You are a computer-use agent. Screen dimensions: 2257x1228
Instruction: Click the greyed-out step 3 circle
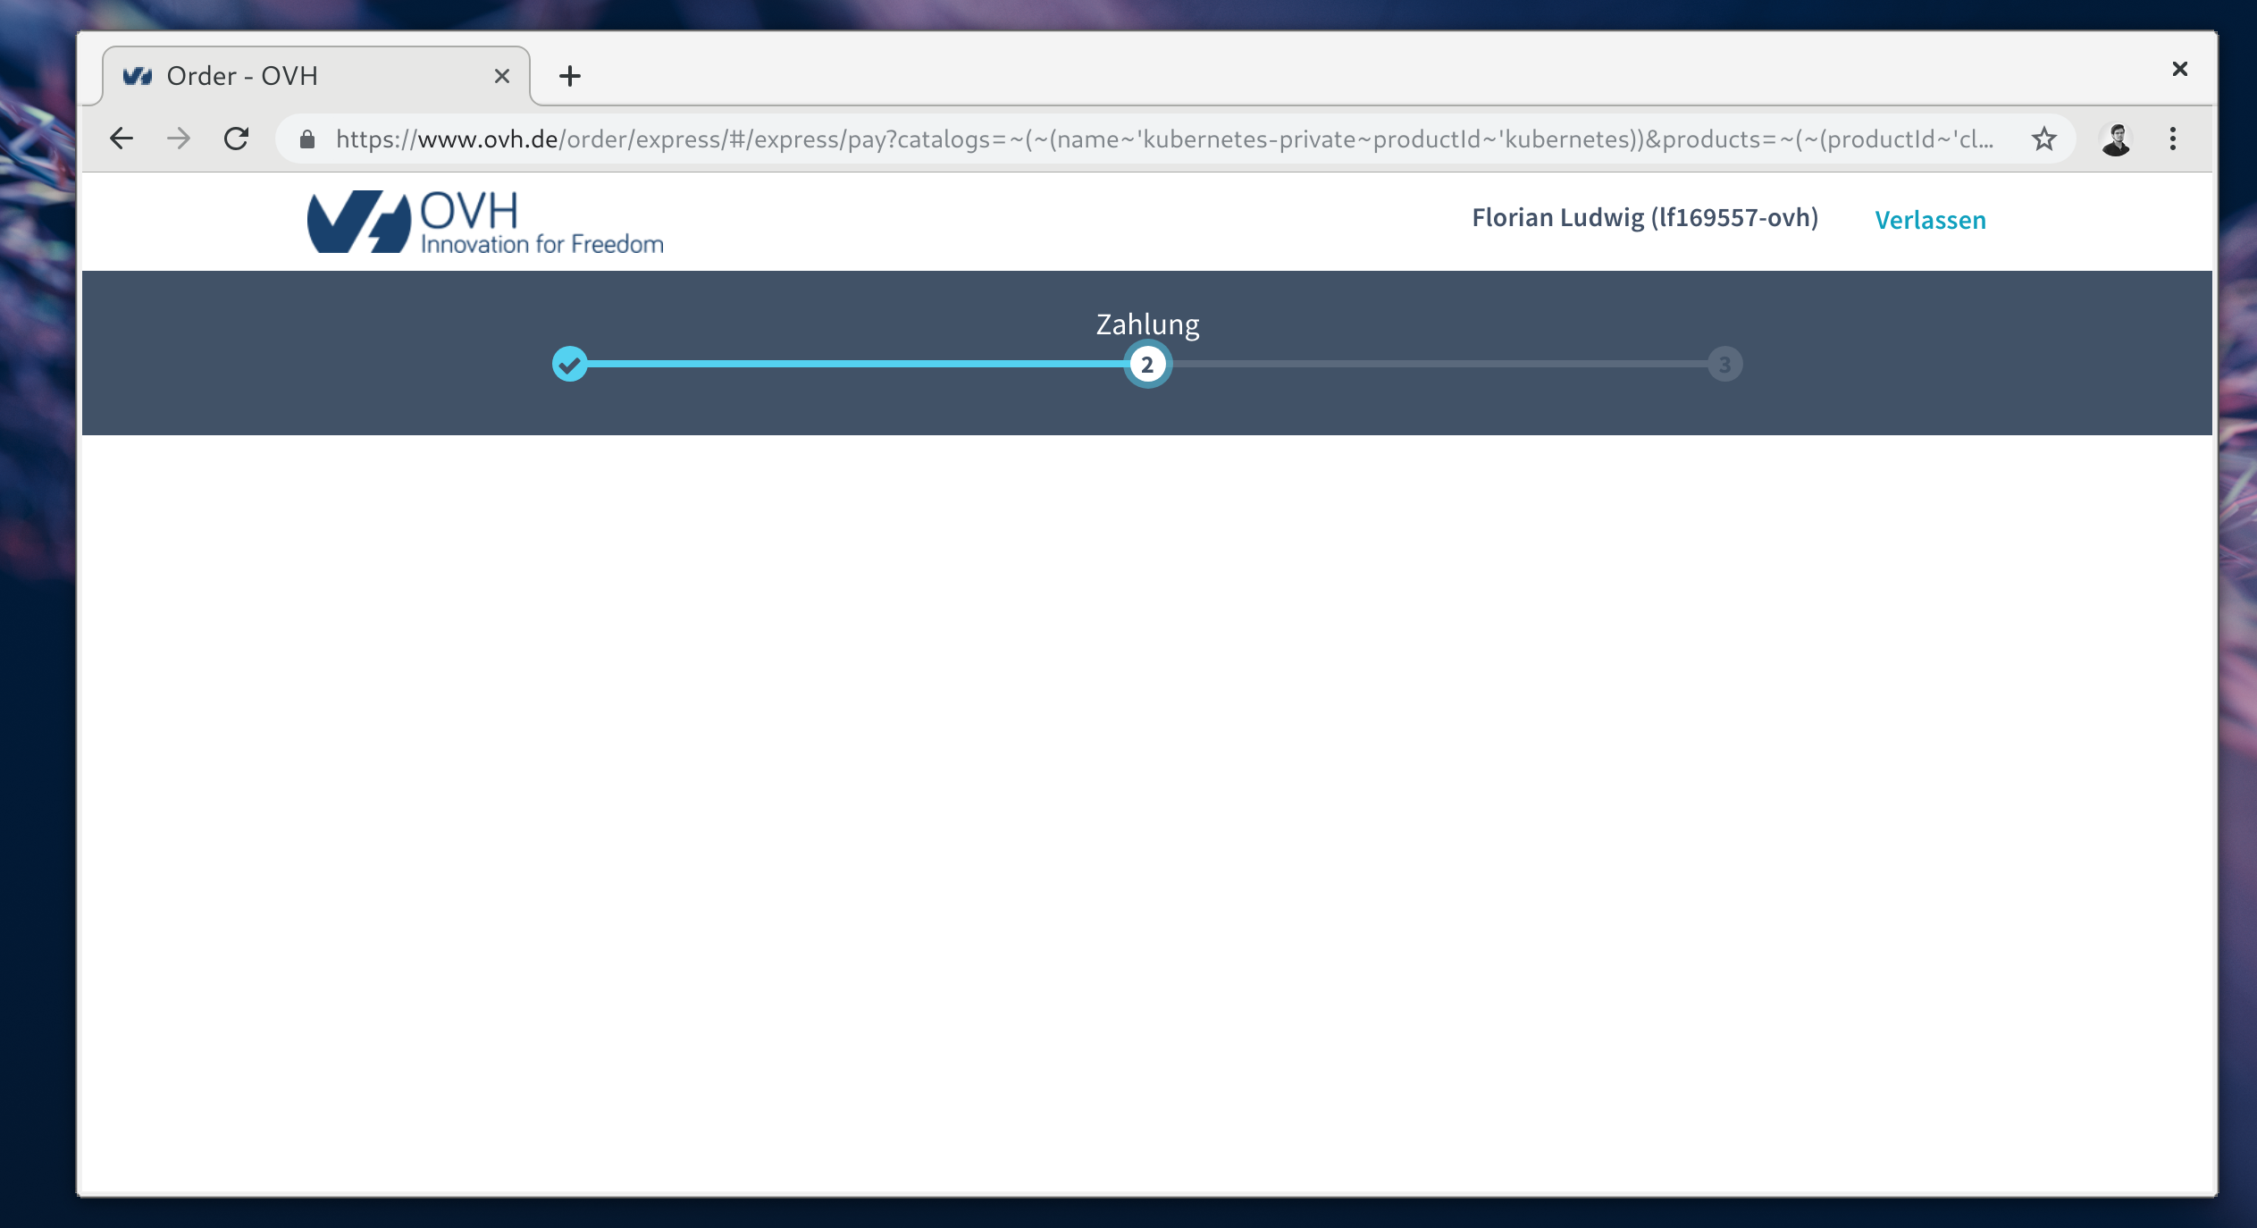coord(1724,365)
